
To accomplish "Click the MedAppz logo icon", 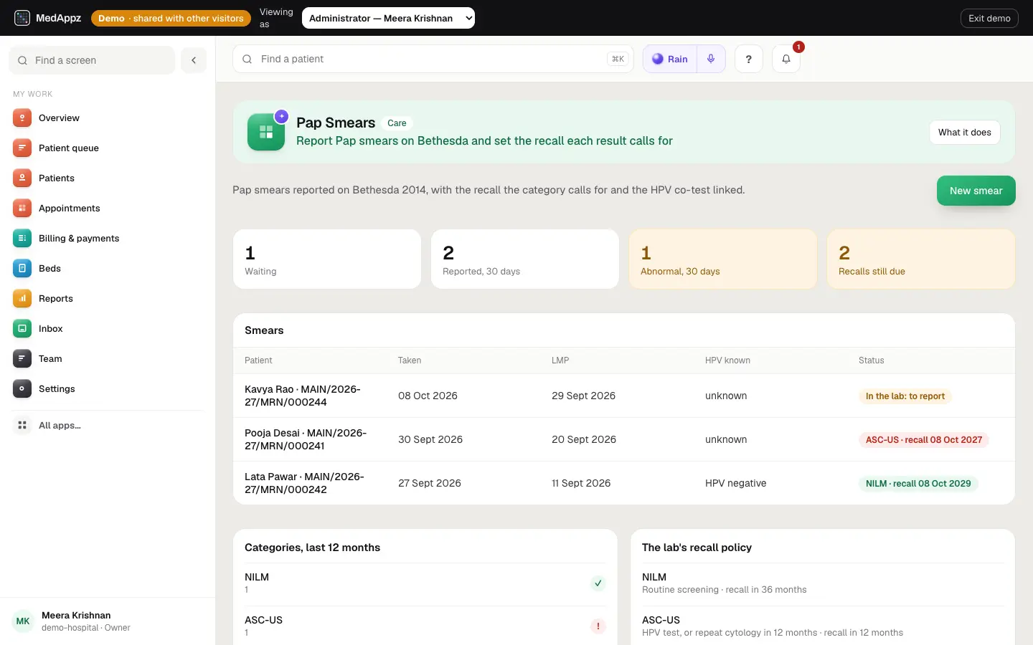I will (22, 18).
